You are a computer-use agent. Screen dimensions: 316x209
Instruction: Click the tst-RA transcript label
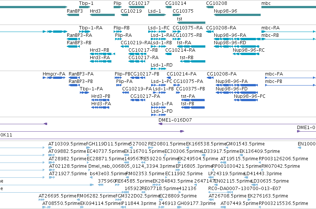pyautogui.click(x=184, y=42)
